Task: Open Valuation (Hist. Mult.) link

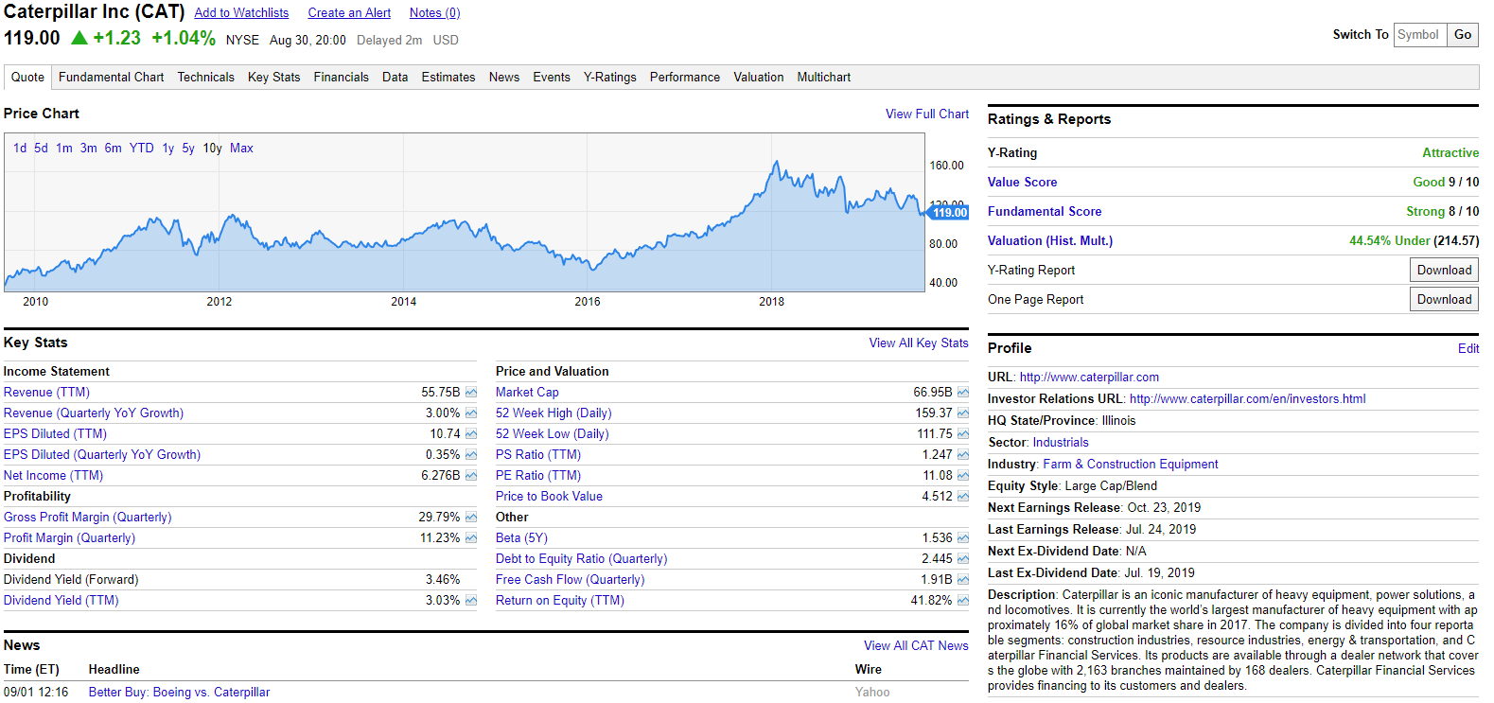Action: [x=1050, y=240]
